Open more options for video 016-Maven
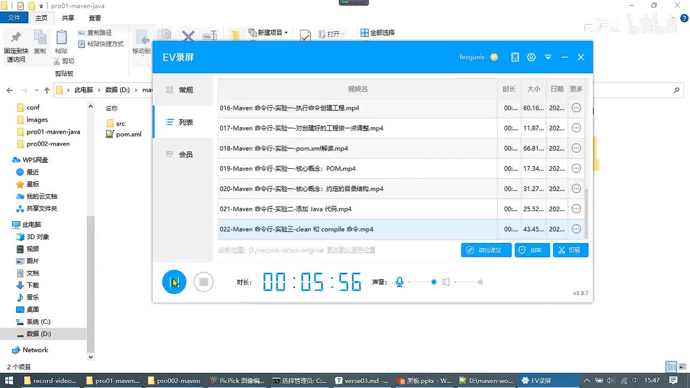The width and height of the screenshot is (690, 388). pos(576,108)
